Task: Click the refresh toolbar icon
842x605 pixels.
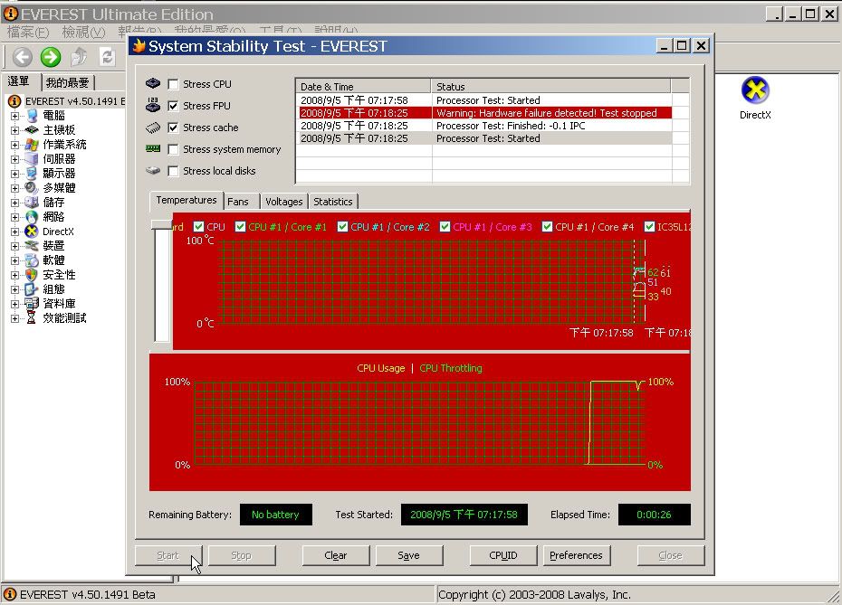Action: tap(108, 57)
